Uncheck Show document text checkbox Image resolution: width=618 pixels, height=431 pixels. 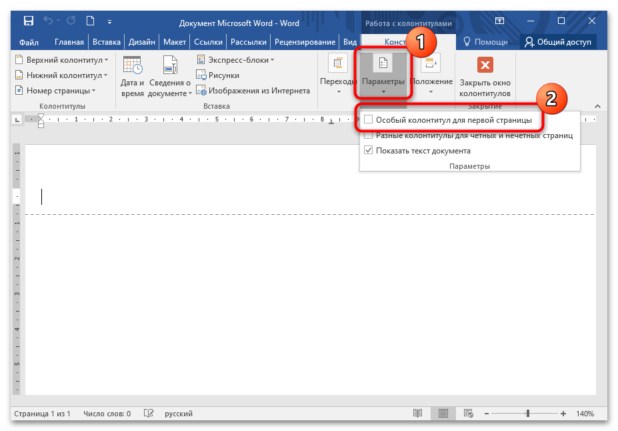pos(369,151)
